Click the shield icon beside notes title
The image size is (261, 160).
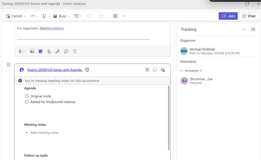[x=87, y=70]
